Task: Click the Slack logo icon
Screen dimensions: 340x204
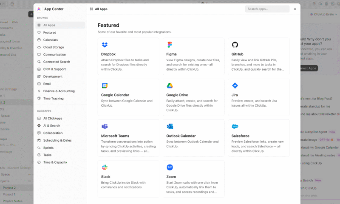Action: (x=105, y=167)
